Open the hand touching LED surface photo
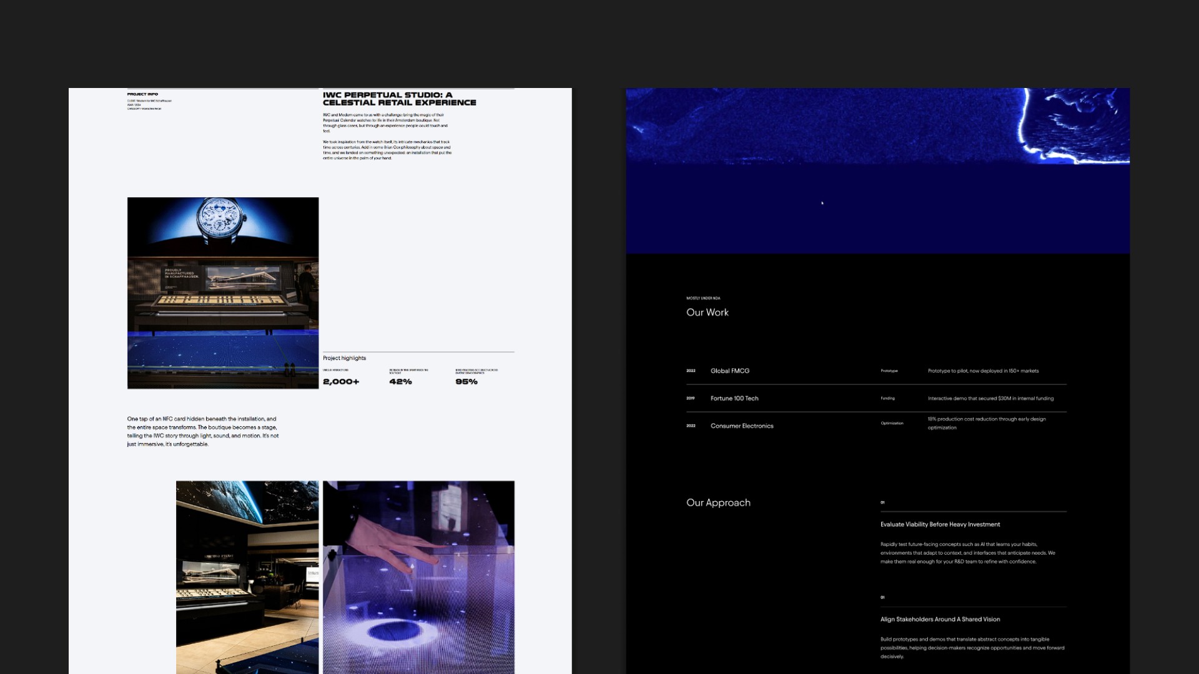Image resolution: width=1199 pixels, height=674 pixels. (418, 577)
